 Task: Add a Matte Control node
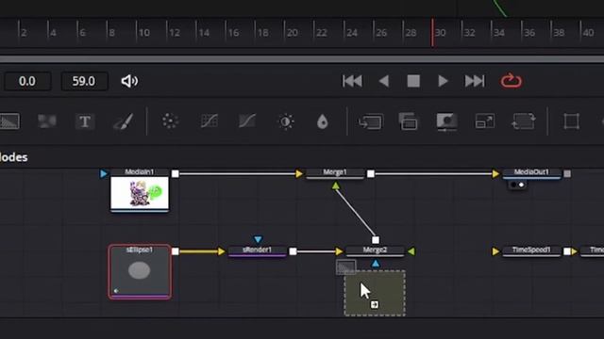tap(446, 121)
